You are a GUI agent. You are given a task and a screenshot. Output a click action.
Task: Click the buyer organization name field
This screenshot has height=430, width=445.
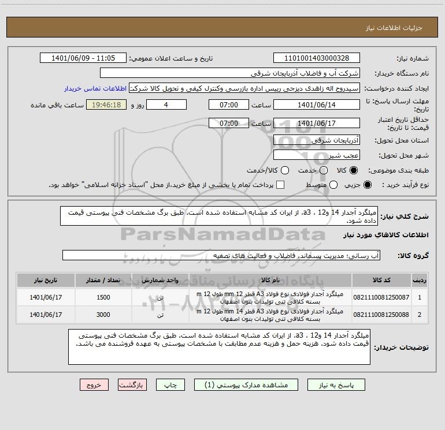tap(230, 73)
